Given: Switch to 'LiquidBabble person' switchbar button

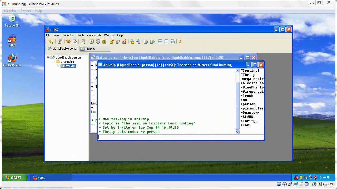Looking at the screenshot, I should point(63,49).
